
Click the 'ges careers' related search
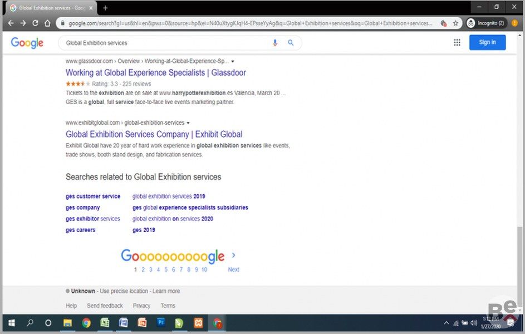click(x=80, y=230)
